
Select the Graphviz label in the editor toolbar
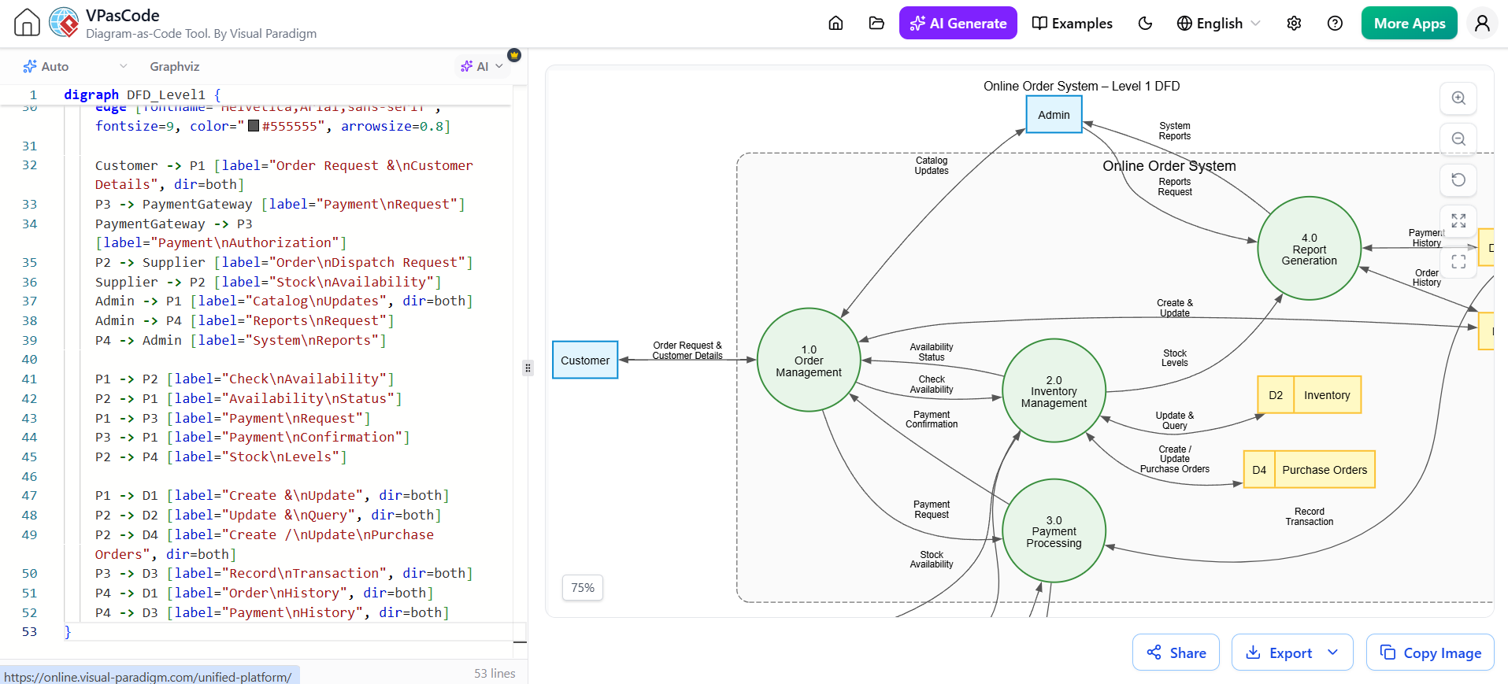click(175, 66)
